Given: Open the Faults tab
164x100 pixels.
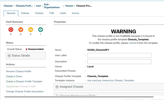Looking at the screenshot, I should coord(63,13).
